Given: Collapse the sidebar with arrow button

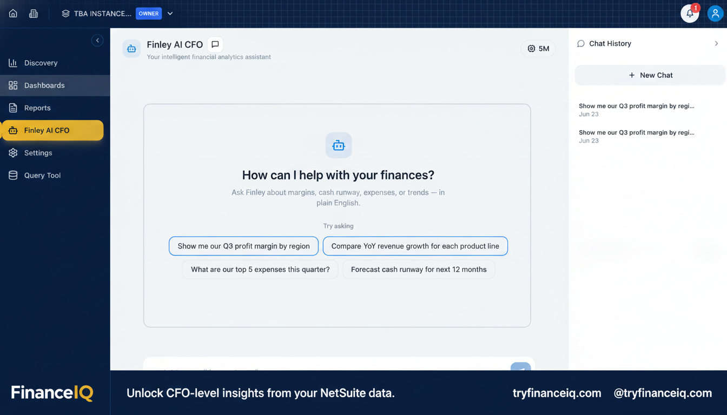Looking at the screenshot, I should pyautogui.click(x=97, y=40).
